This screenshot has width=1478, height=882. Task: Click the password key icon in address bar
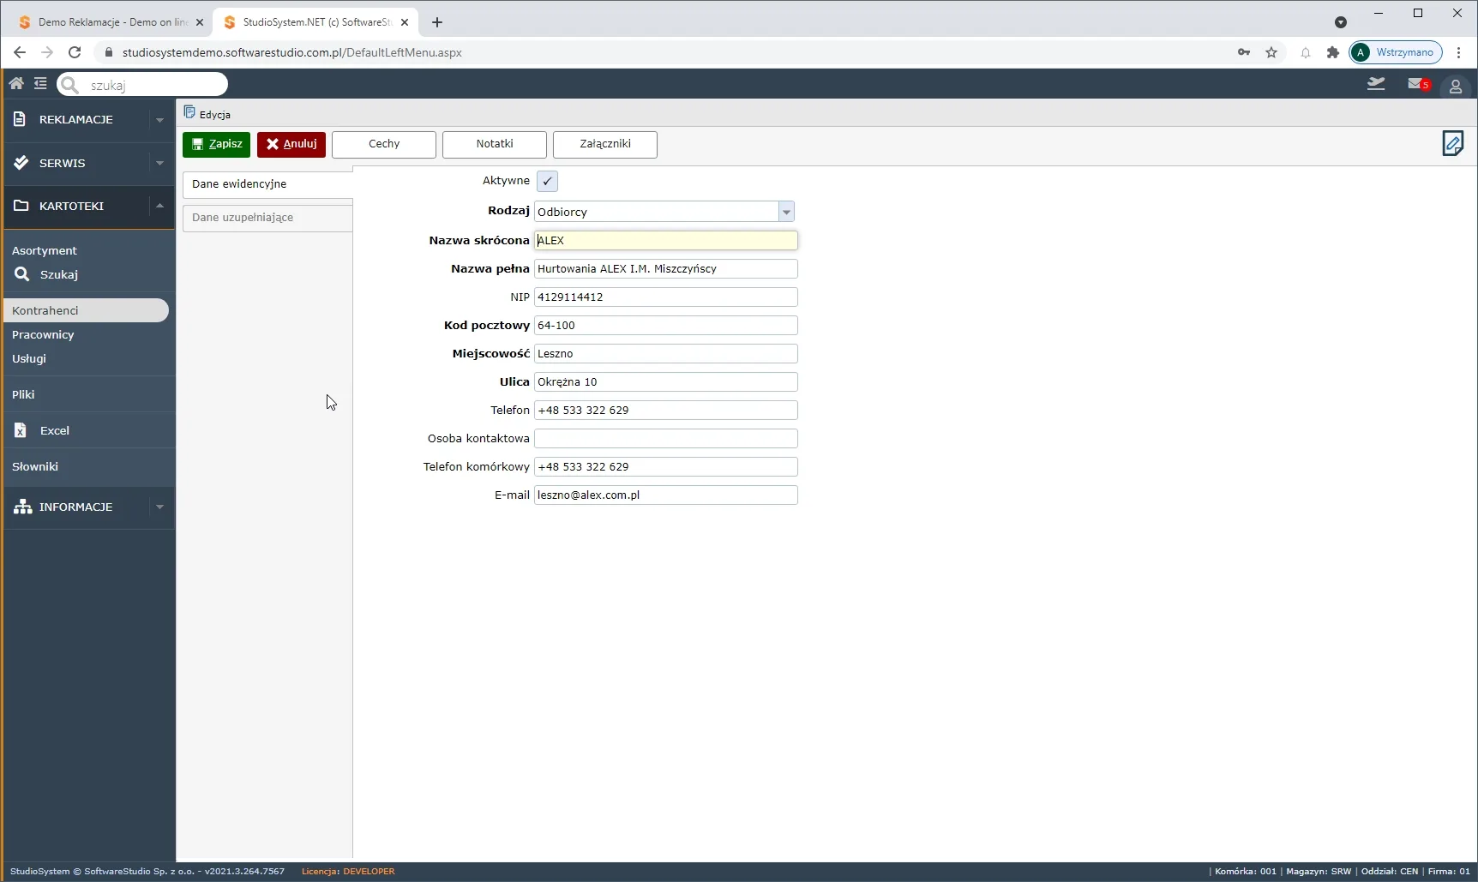point(1244,52)
